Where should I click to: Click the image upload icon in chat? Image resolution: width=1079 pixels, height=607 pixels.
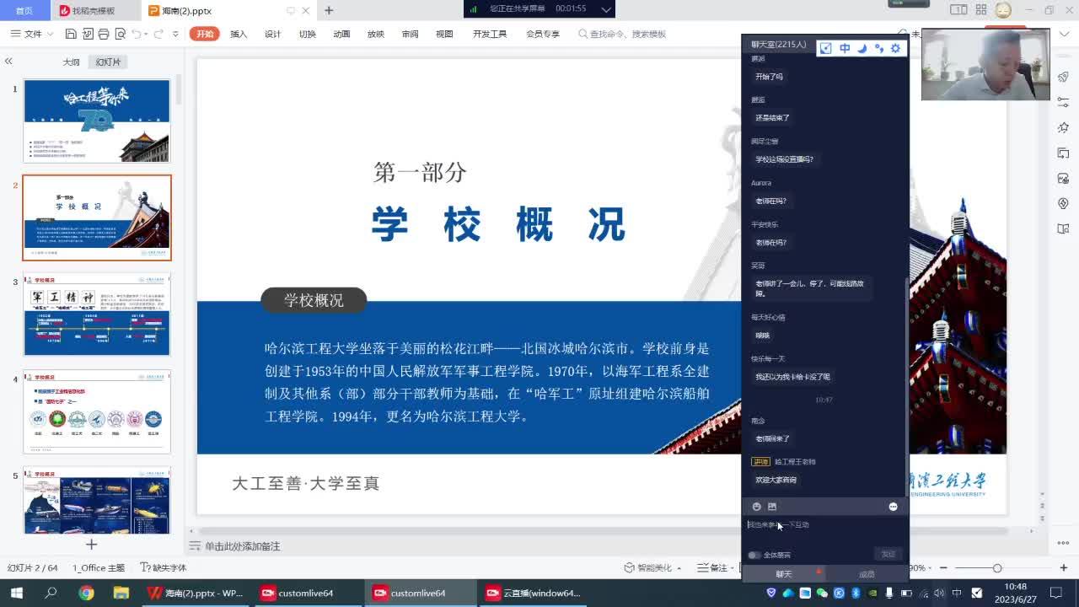point(772,507)
